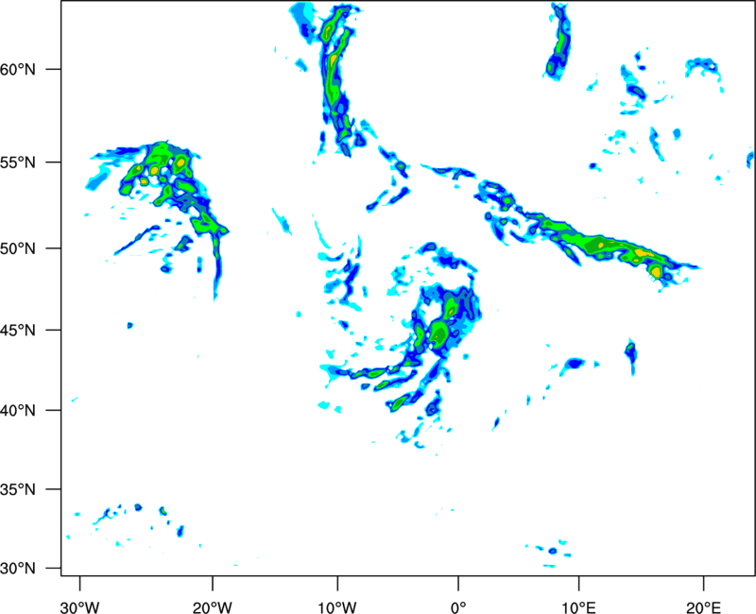Click the 30°N latitude label
756x614 pixels.
point(18,569)
